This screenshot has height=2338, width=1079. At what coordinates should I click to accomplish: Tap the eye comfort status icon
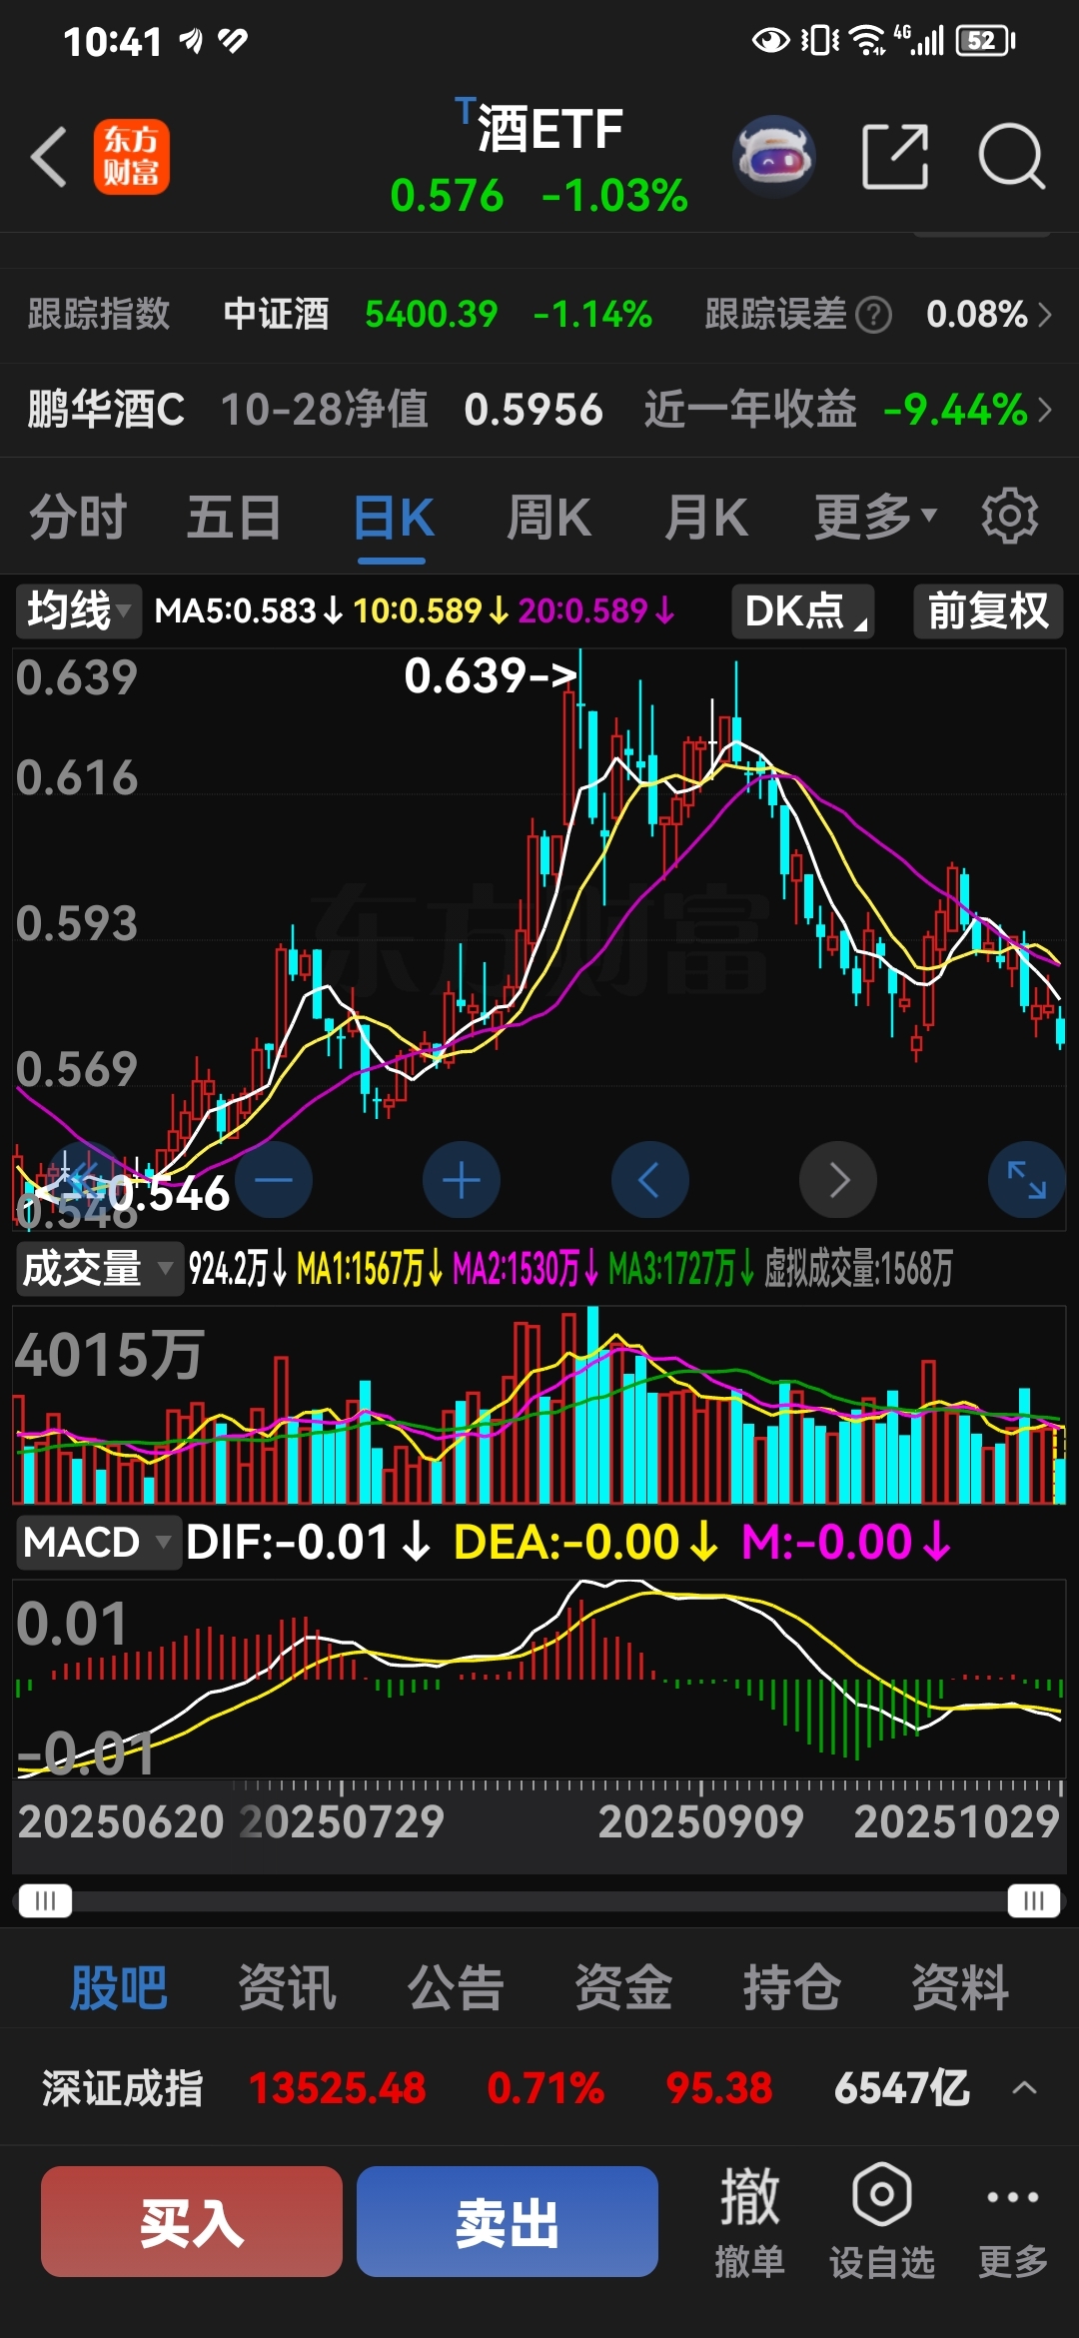770,41
